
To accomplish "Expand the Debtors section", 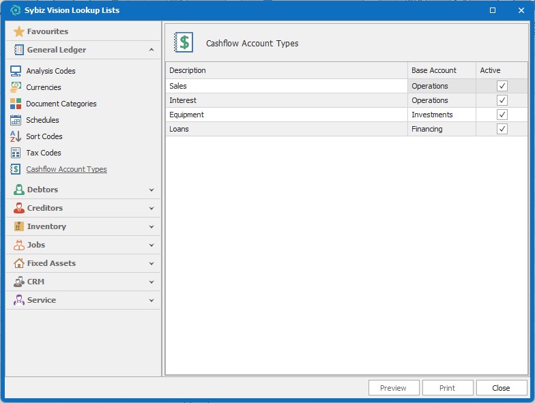I will [x=151, y=190].
